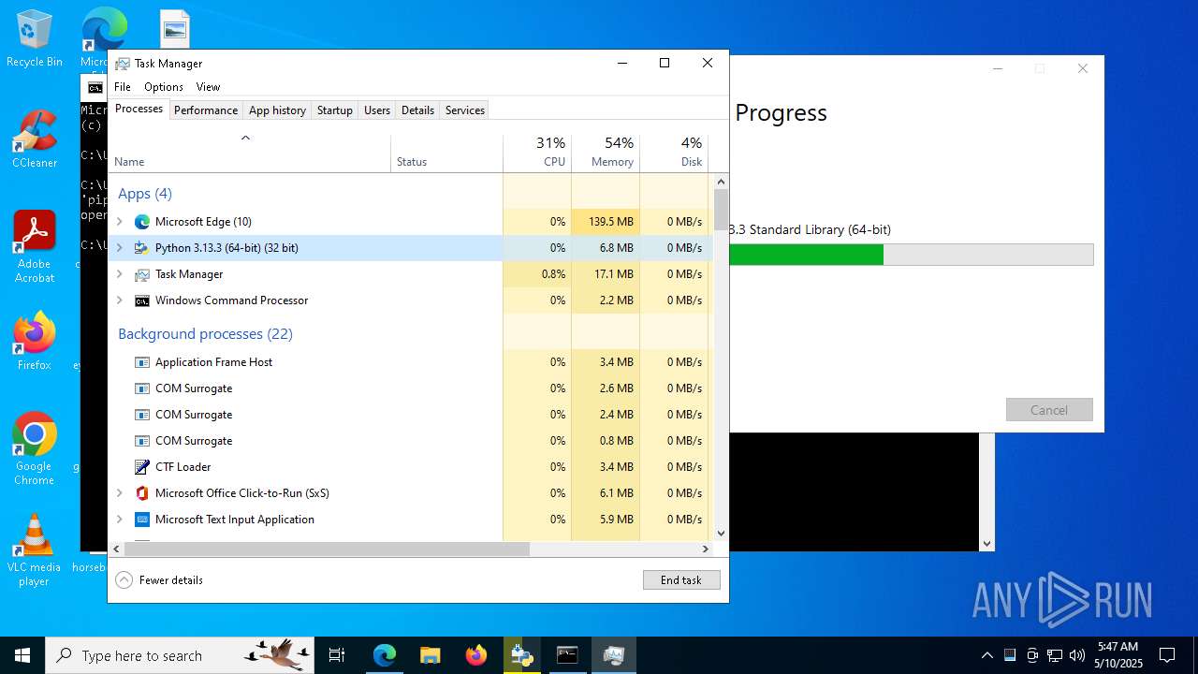Expand the Windows Command Processor entry
1198x674 pixels.
[x=119, y=300]
